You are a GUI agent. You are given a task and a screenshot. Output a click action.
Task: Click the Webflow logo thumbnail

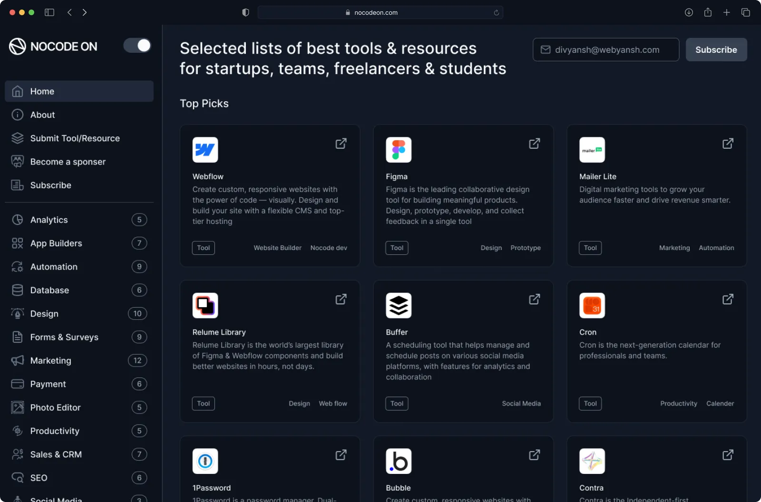205,150
